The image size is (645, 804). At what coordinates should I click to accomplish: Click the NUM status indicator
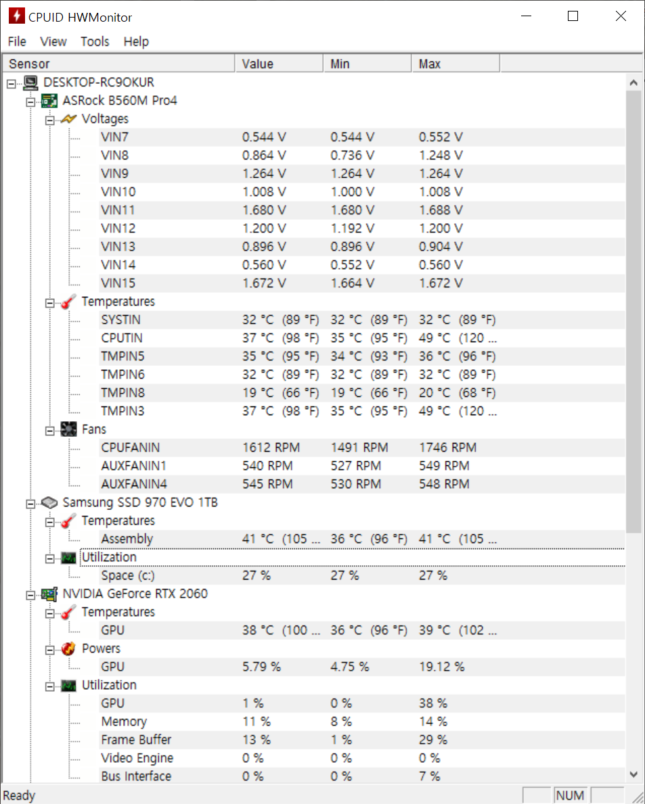(570, 795)
